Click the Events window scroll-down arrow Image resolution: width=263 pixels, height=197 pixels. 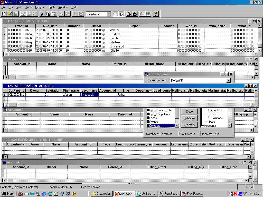click(260, 50)
